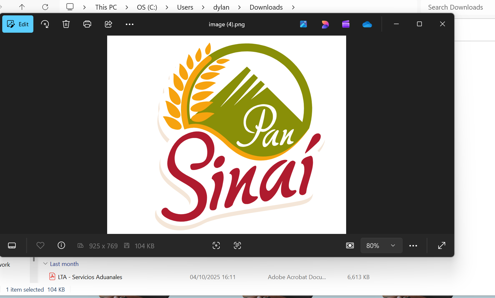The image size is (495, 298).
Task: Print the image using the printer icon
Action: coord(87,24)
